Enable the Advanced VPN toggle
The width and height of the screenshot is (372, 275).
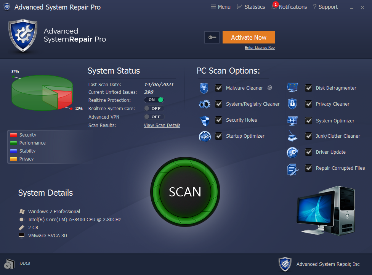(x=154, y=117)
